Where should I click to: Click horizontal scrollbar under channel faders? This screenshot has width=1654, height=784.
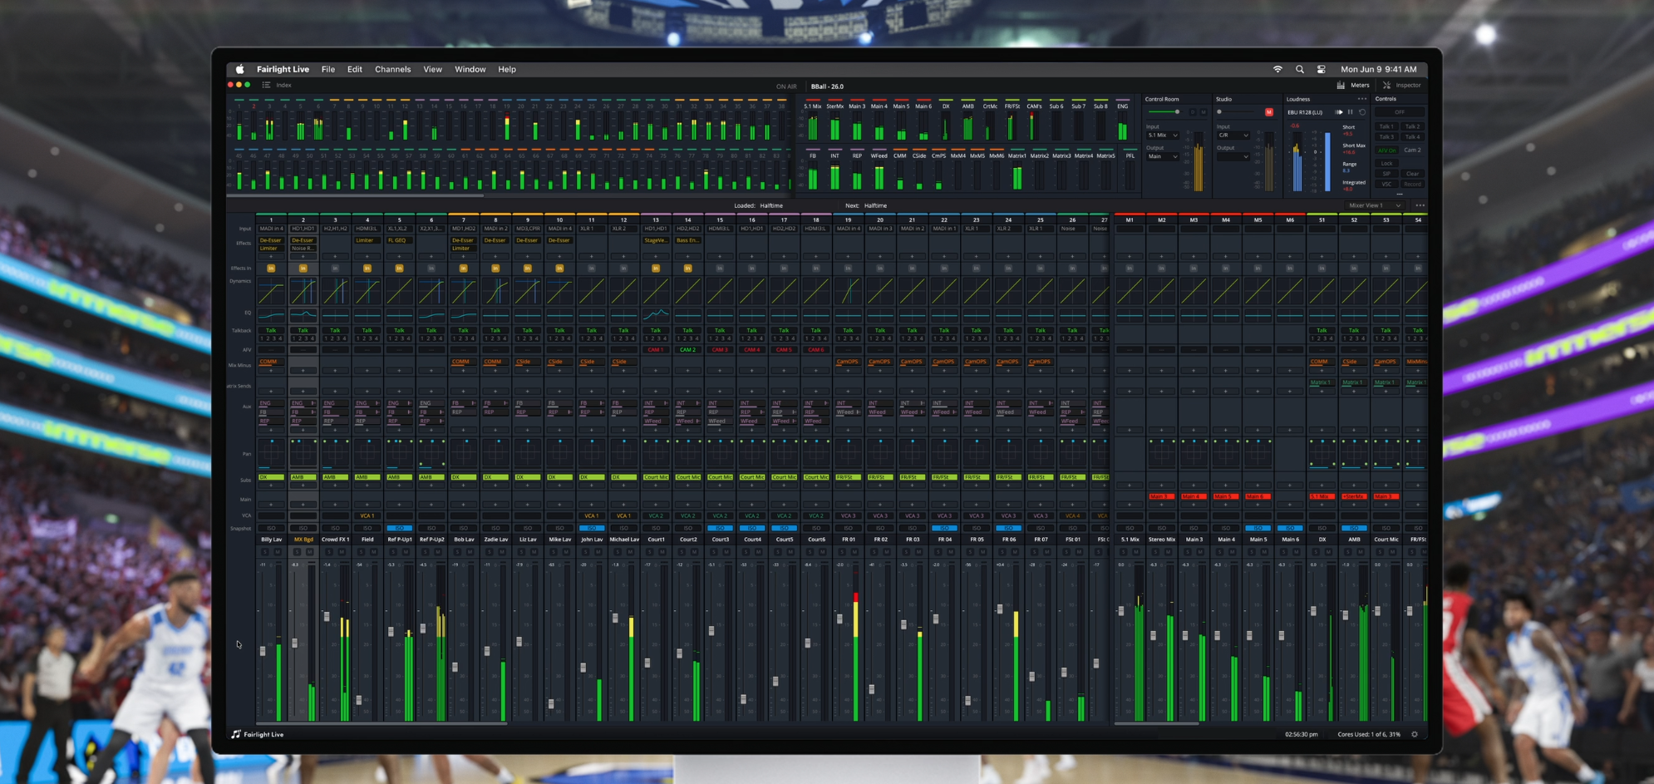[381, 723]
